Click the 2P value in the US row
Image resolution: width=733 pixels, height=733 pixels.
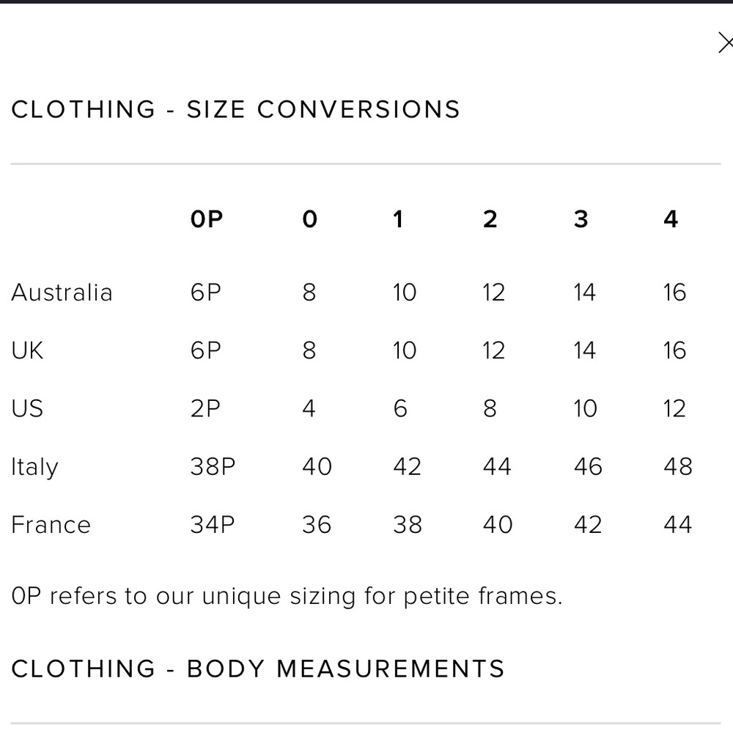[205, 408]
